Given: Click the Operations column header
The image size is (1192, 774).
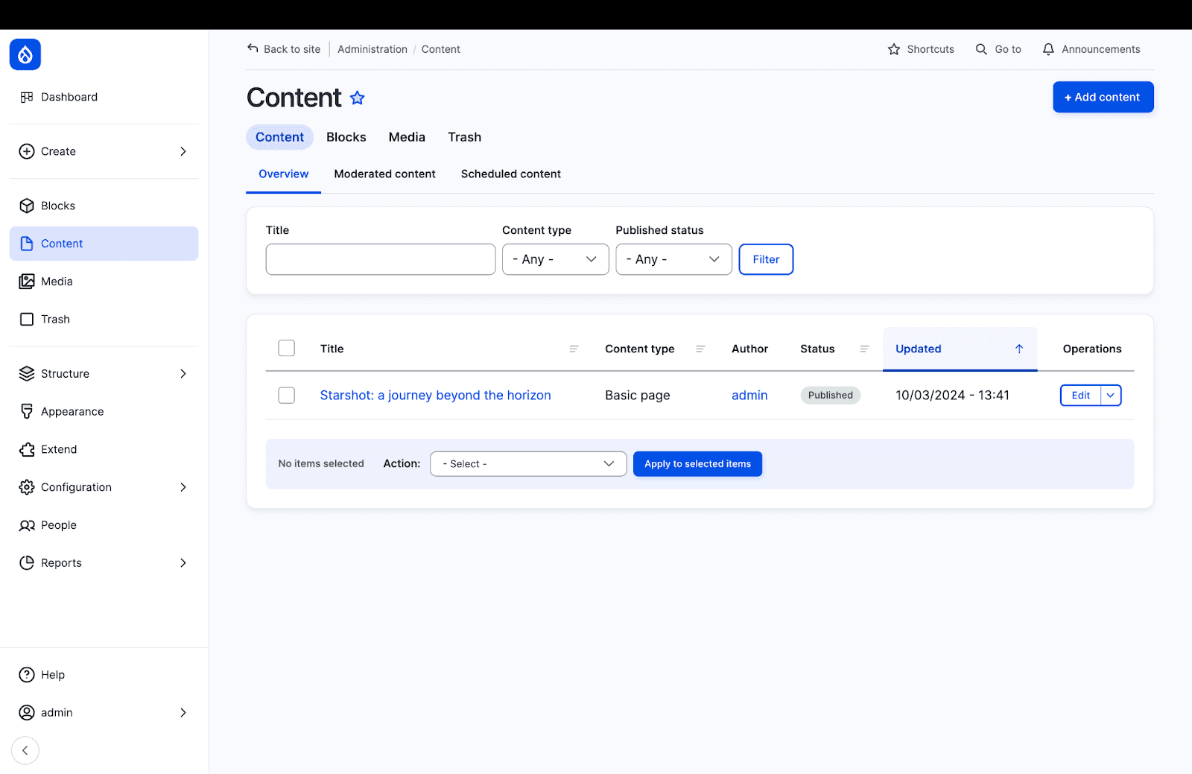Looking at the screenshot, I should pyautogui.click(x=1092, y=349).
